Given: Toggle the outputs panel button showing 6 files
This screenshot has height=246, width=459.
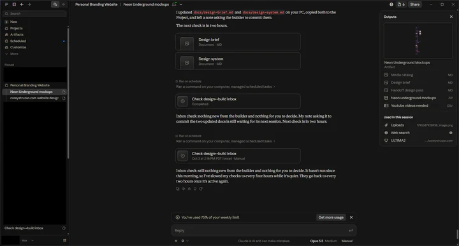Looking at the screenshot, I should coord(401,4).
